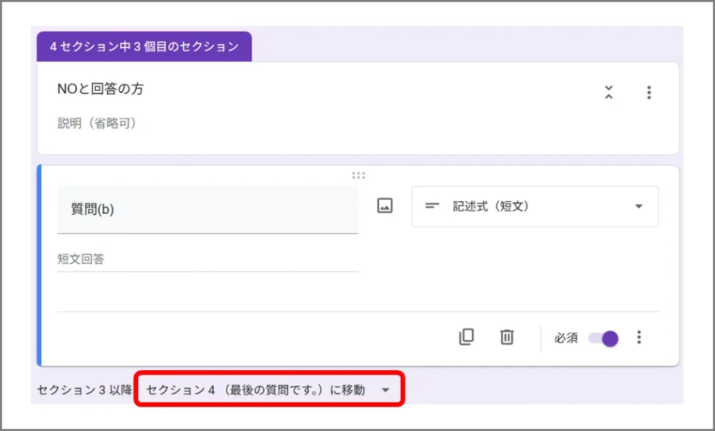This screenshot has width=715, height=431.
Task: Click the セクション 3 以降 label
Action: coord(84,390)
